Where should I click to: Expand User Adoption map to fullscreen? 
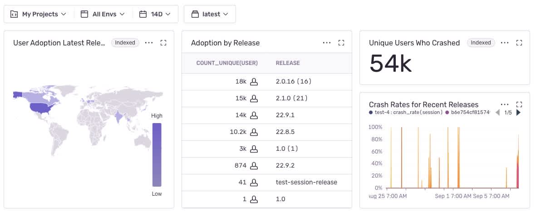(x=164, y=43)
